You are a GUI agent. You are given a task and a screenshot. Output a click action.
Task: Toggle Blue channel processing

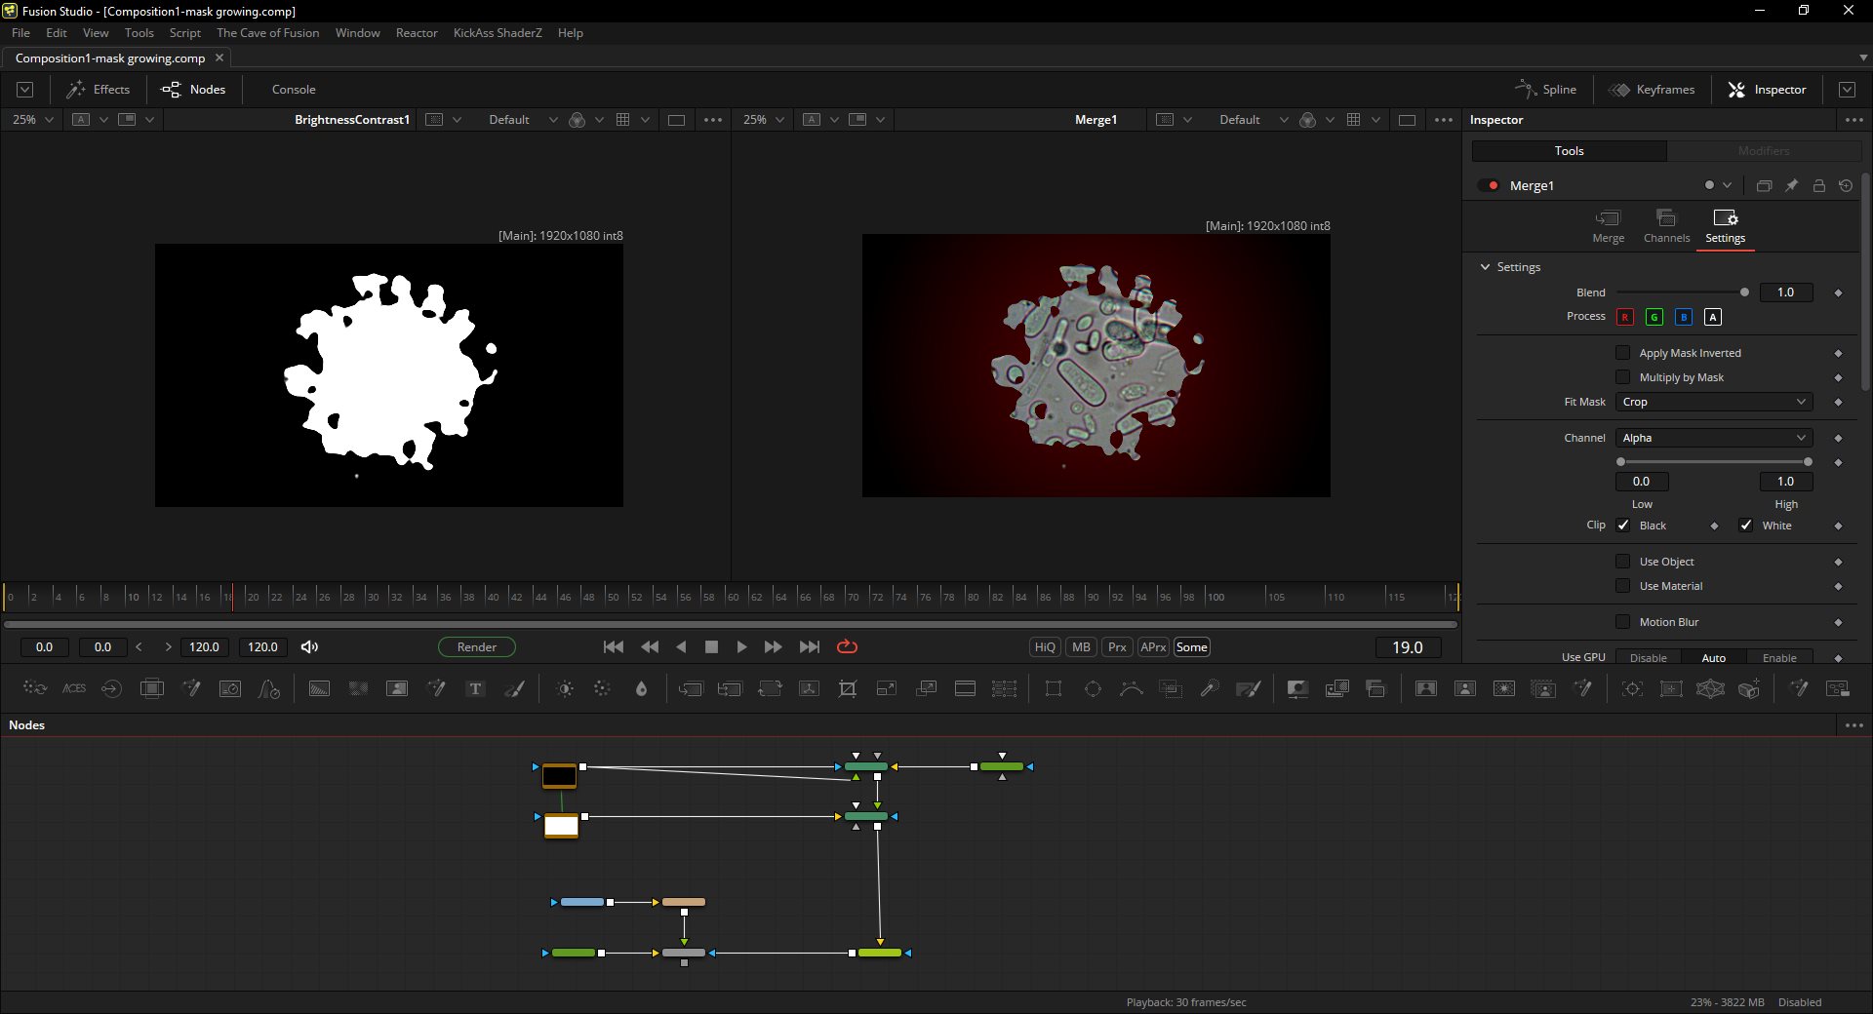pyautogui.click(x=1684, y=317)
